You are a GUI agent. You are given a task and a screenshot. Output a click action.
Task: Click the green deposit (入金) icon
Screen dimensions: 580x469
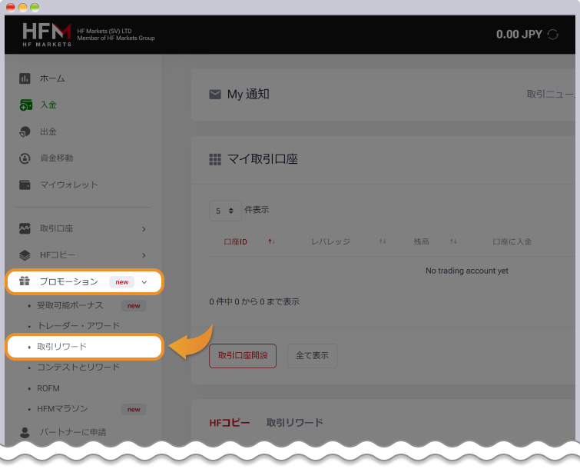25,105
